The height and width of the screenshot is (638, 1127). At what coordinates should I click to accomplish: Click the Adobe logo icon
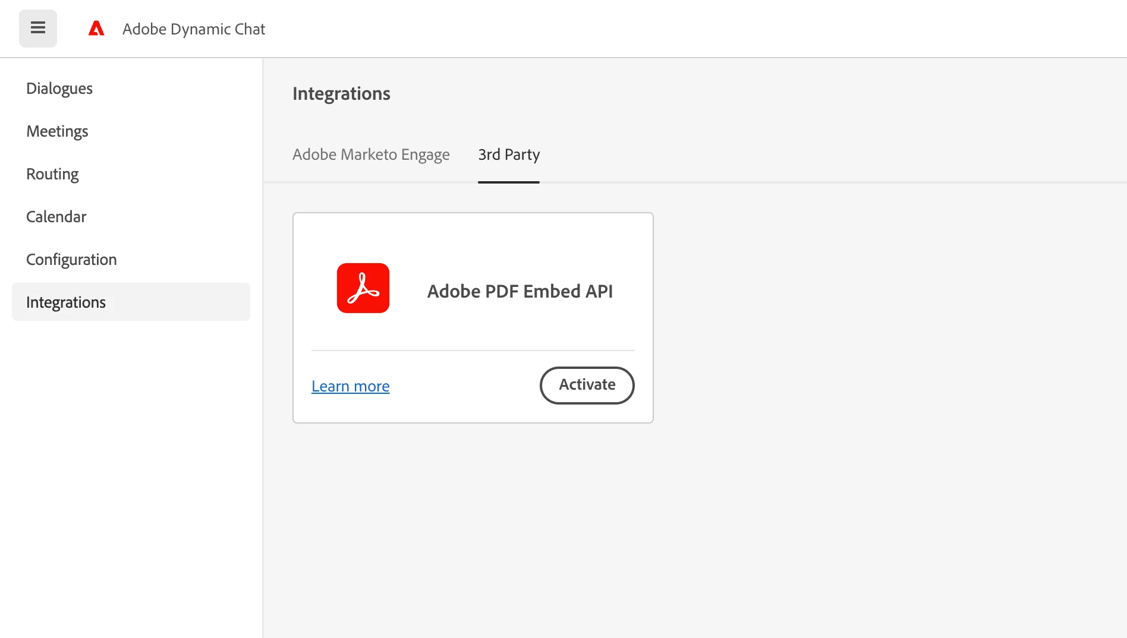[x=96, y=29]
